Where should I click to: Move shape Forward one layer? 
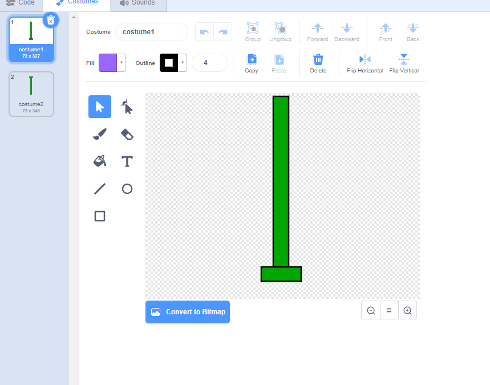(x=318, y=32)
